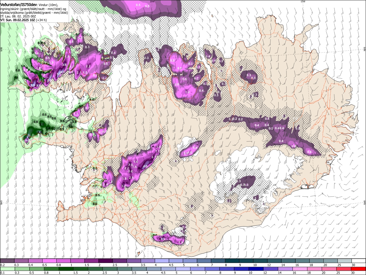The height and width of the screenshot is (275, 366).
Task: Click the 3.6 snowfall value in the Westfjords
Action: [64, 65]
